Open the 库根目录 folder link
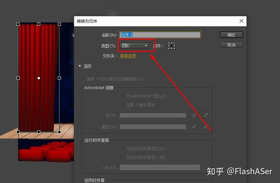The width and height of the screenshot is (280, 183). [128, 56]
